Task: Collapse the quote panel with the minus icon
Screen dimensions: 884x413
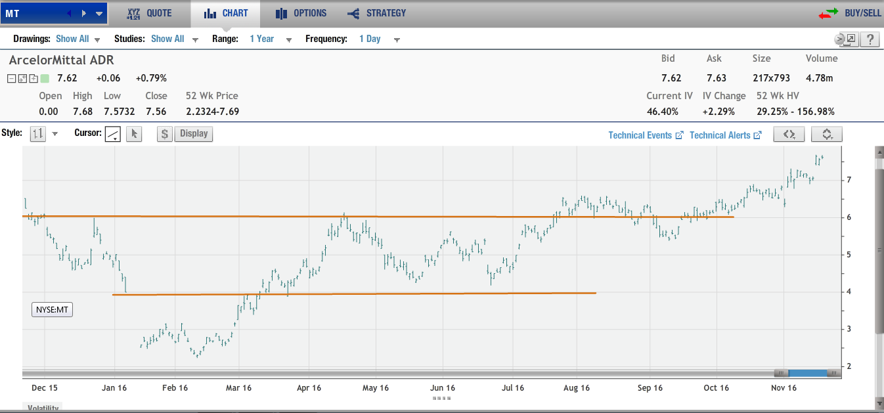Action: tap(12, 79)
